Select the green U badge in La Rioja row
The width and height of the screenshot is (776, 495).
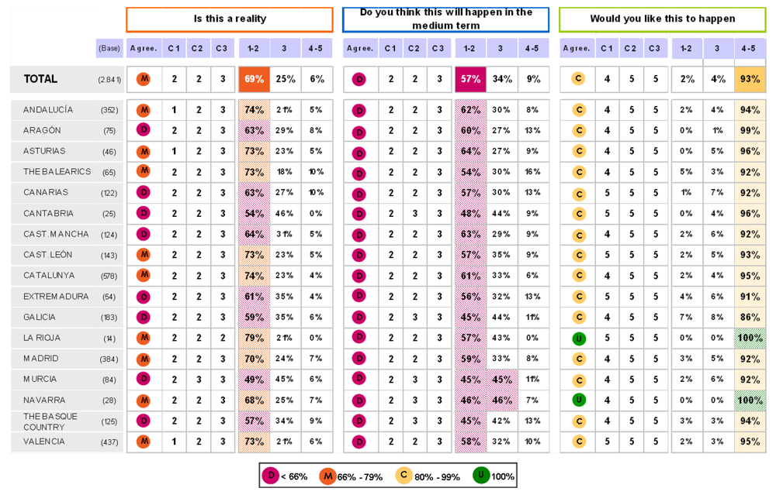click(x=578, y=338)
